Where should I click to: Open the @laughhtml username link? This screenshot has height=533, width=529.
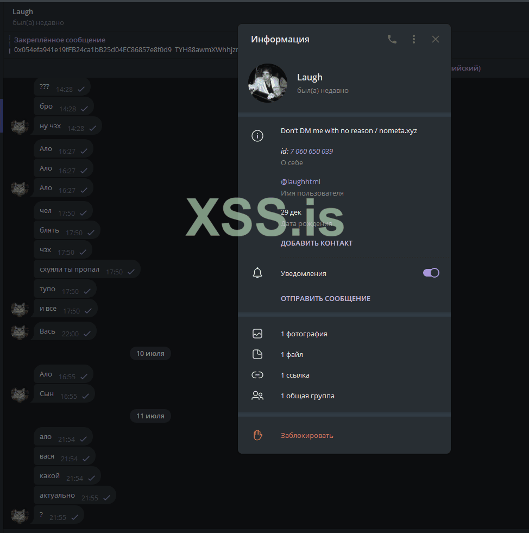300,182
